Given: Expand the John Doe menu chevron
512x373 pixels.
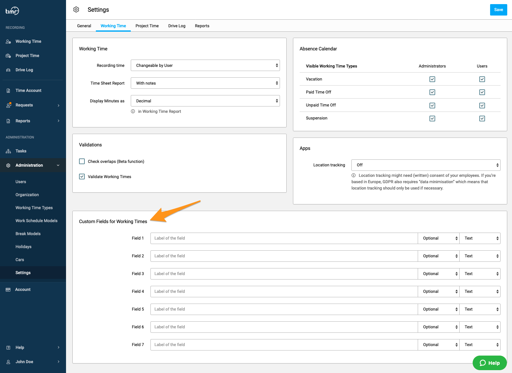Looking at the screenshot, I should point(58,362).
